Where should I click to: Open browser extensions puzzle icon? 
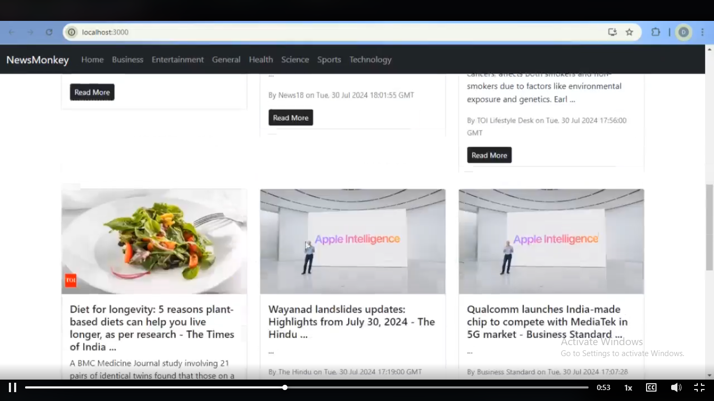click(x=655, y=32)
